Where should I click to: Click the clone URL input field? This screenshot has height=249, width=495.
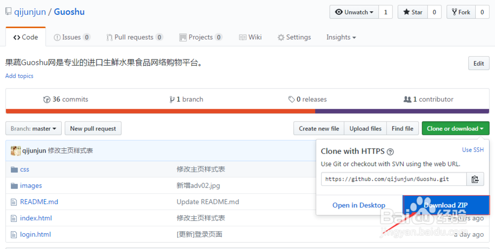(394, 179)
